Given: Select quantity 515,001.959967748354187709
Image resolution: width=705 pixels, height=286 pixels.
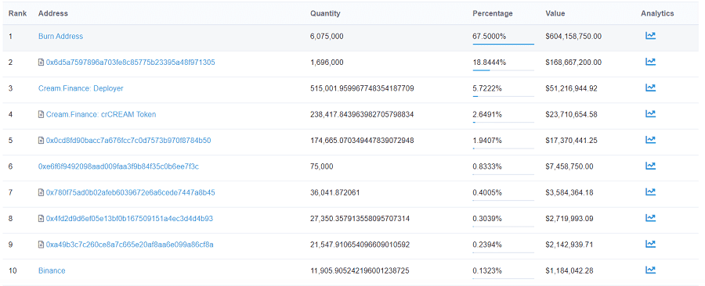Looking at the screenshot, I should [362, 88].
